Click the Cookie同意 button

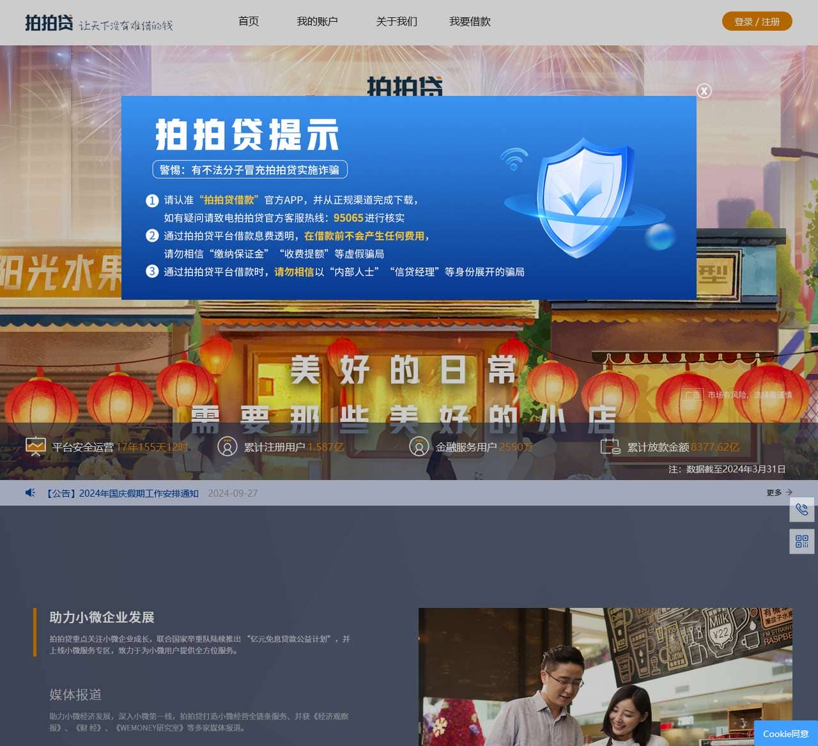pos(785,733)
